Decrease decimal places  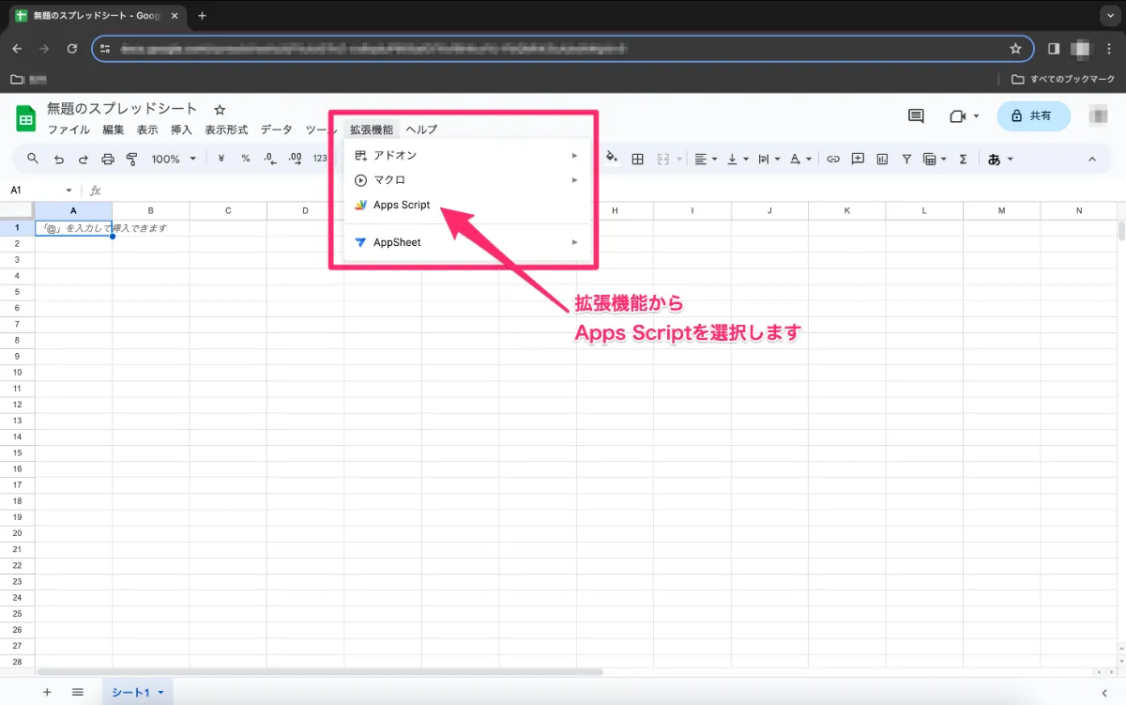(x=270, y=159)
